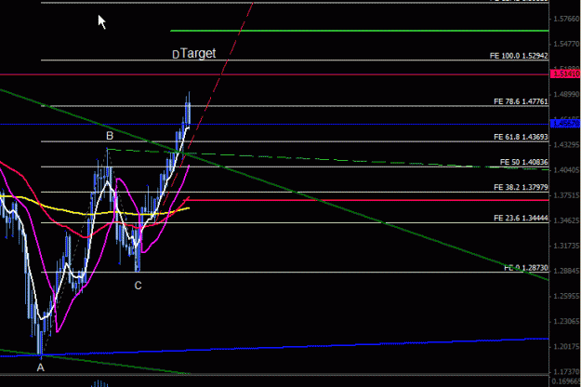Click the 1.25955 price on the axis

click(x=566, y=296)
